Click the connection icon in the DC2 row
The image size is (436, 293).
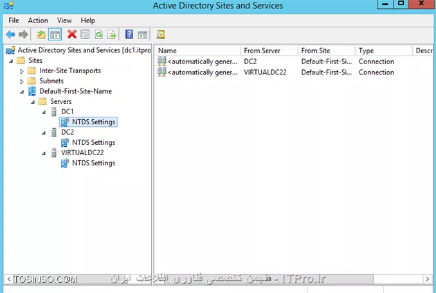[x=161, y=61]
